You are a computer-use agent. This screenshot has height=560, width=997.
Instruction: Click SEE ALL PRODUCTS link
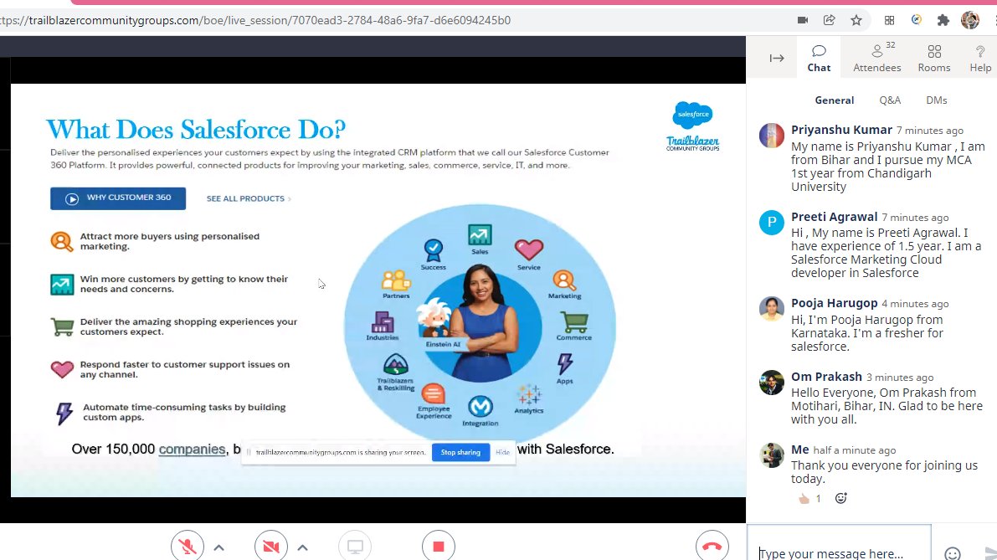(249, 198)
